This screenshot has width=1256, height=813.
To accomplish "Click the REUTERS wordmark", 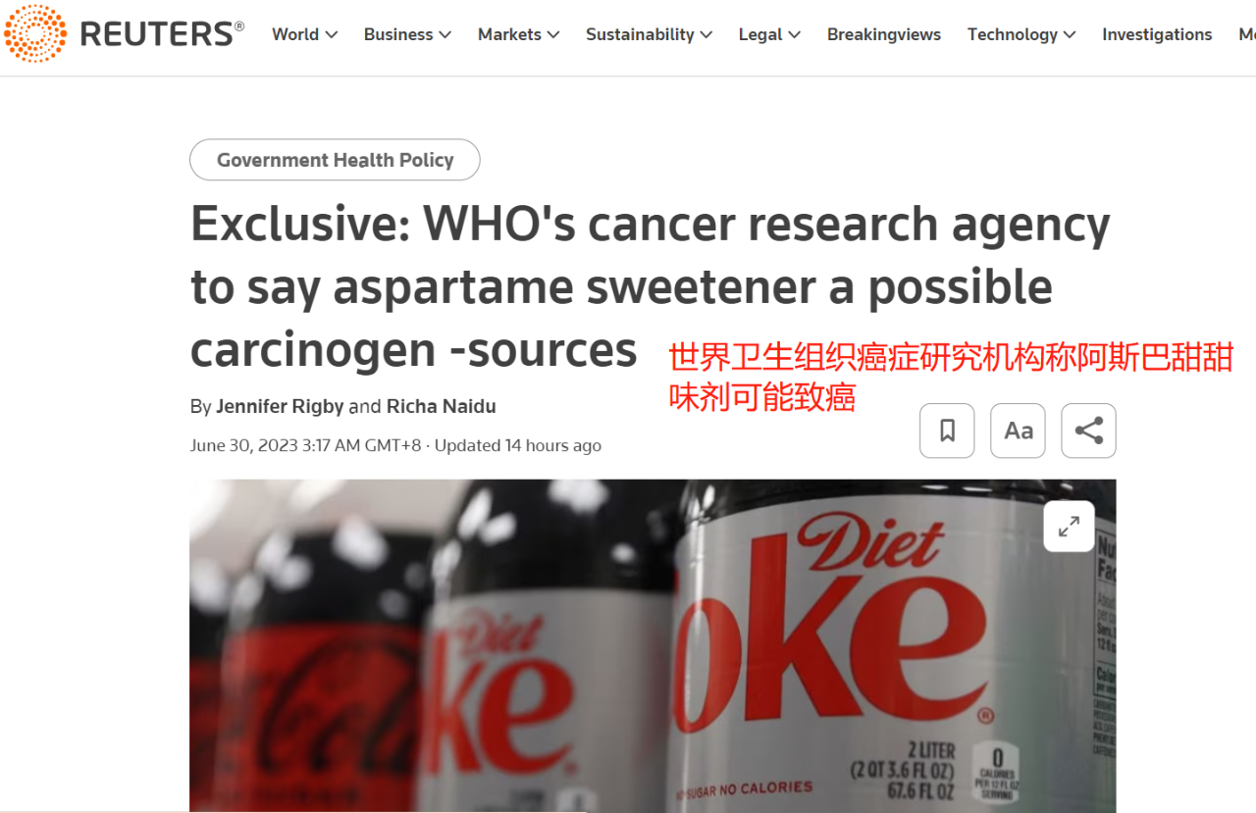I will point(161,34).
